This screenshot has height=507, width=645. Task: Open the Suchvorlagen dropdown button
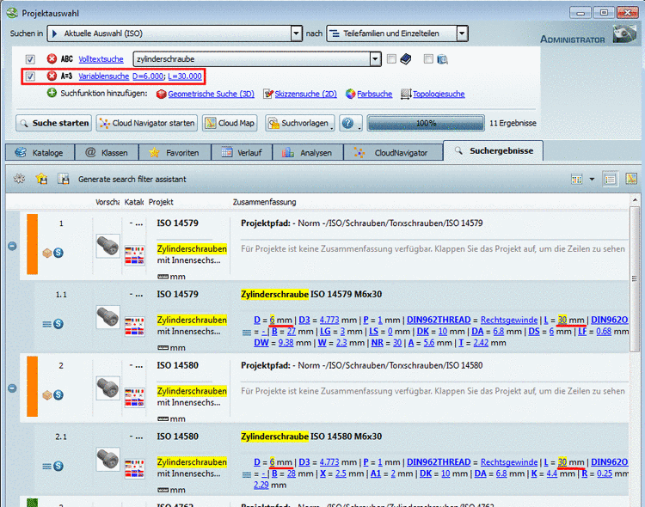pos(300,123)
